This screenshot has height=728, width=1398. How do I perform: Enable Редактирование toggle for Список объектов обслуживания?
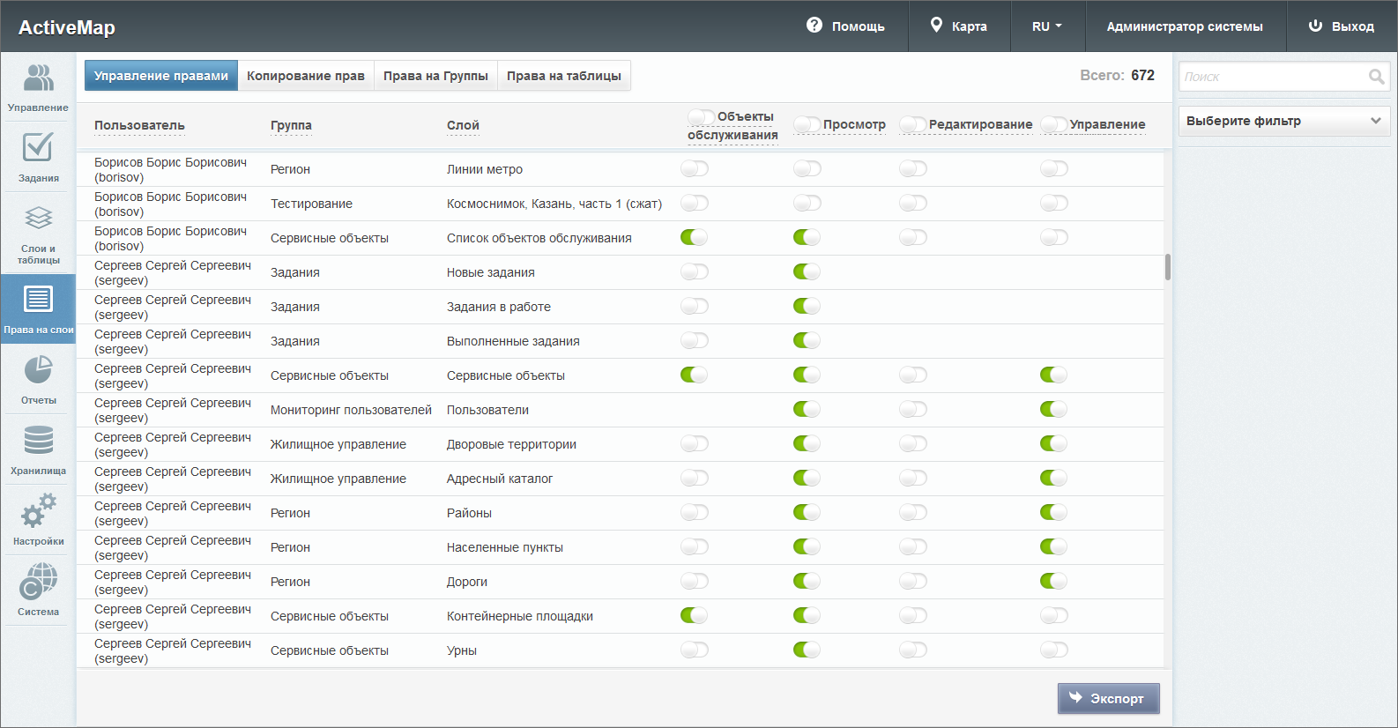click(913, 237)
